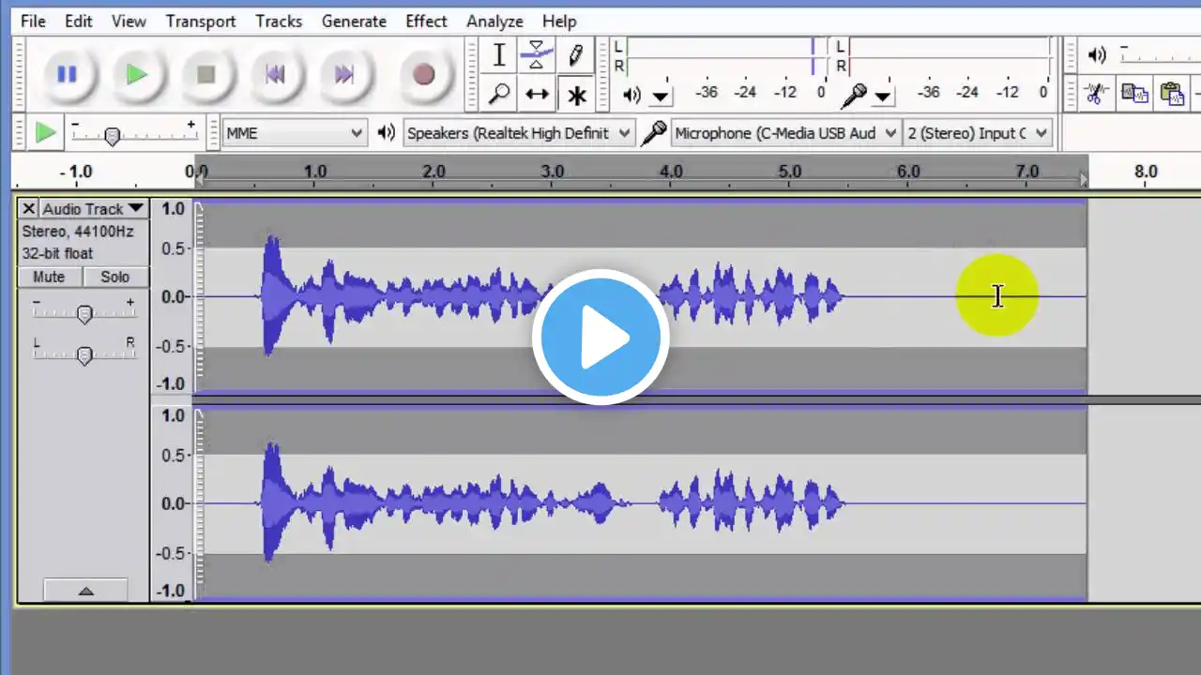Click the "Stereo, 44100Hz" track info text
The height and width of the screenshot is (675, 1201).
tap(78, 232)
